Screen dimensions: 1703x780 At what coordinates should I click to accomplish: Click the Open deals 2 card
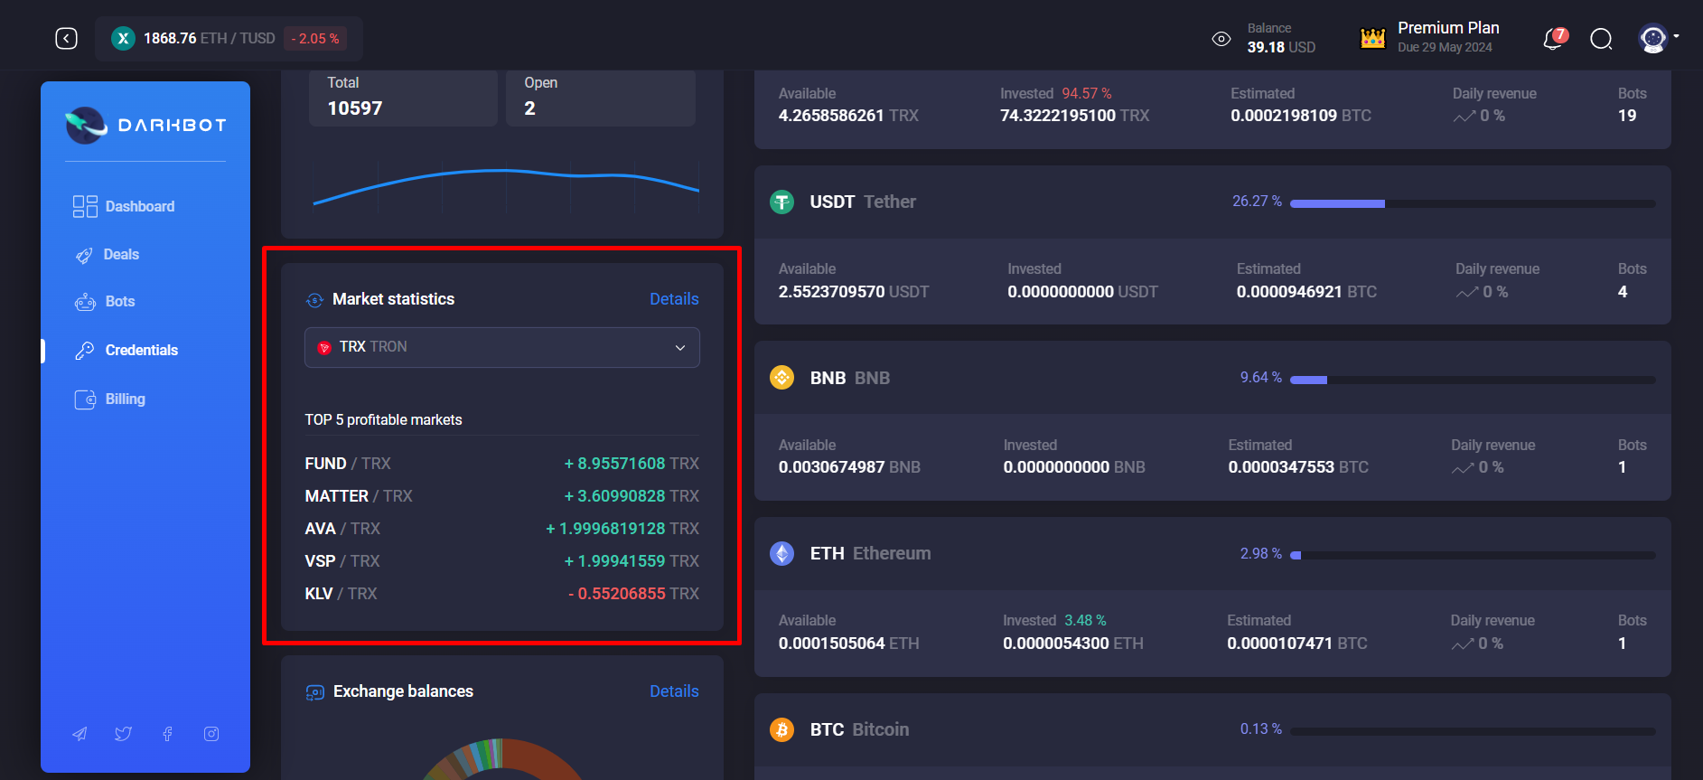(601, 98)
